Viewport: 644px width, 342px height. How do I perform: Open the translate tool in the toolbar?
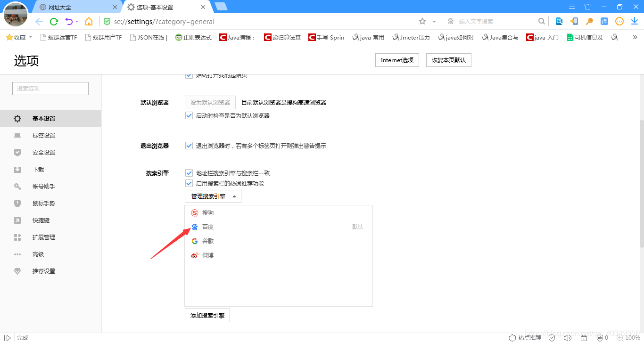[604, 21]
